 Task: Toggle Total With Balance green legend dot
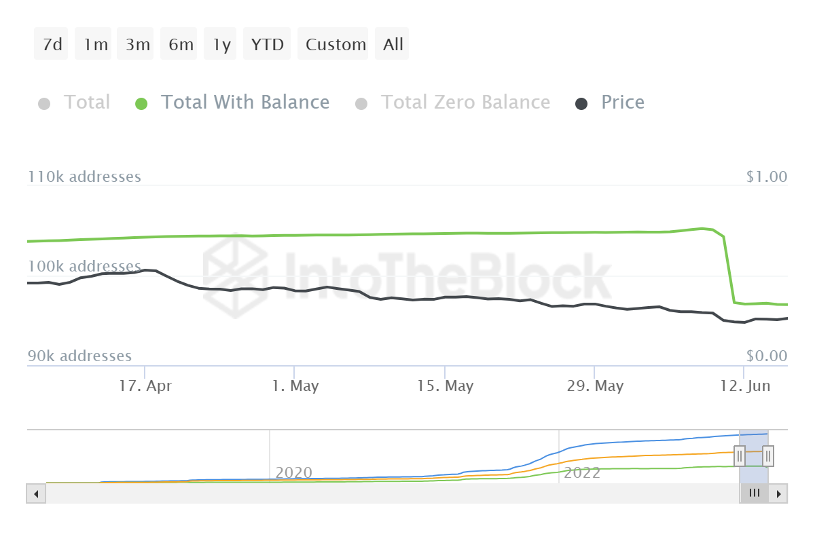click(x=141, y=104)
